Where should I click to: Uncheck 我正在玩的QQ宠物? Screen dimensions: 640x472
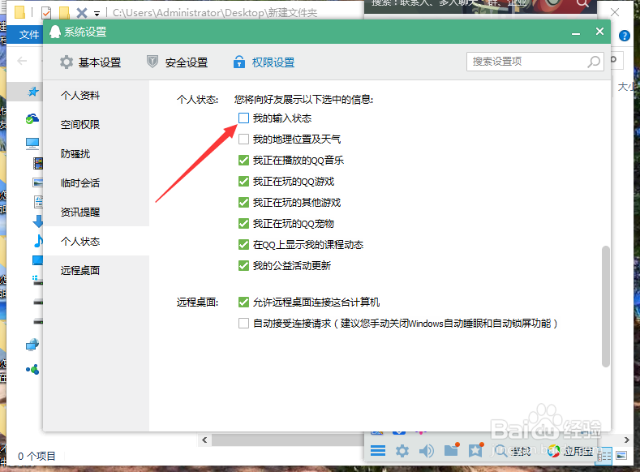coord(243,224)
